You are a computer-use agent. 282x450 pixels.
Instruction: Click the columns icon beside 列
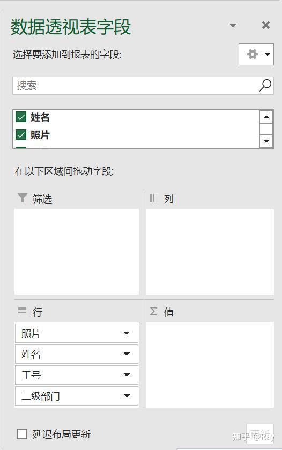click(x=154, y=198)
